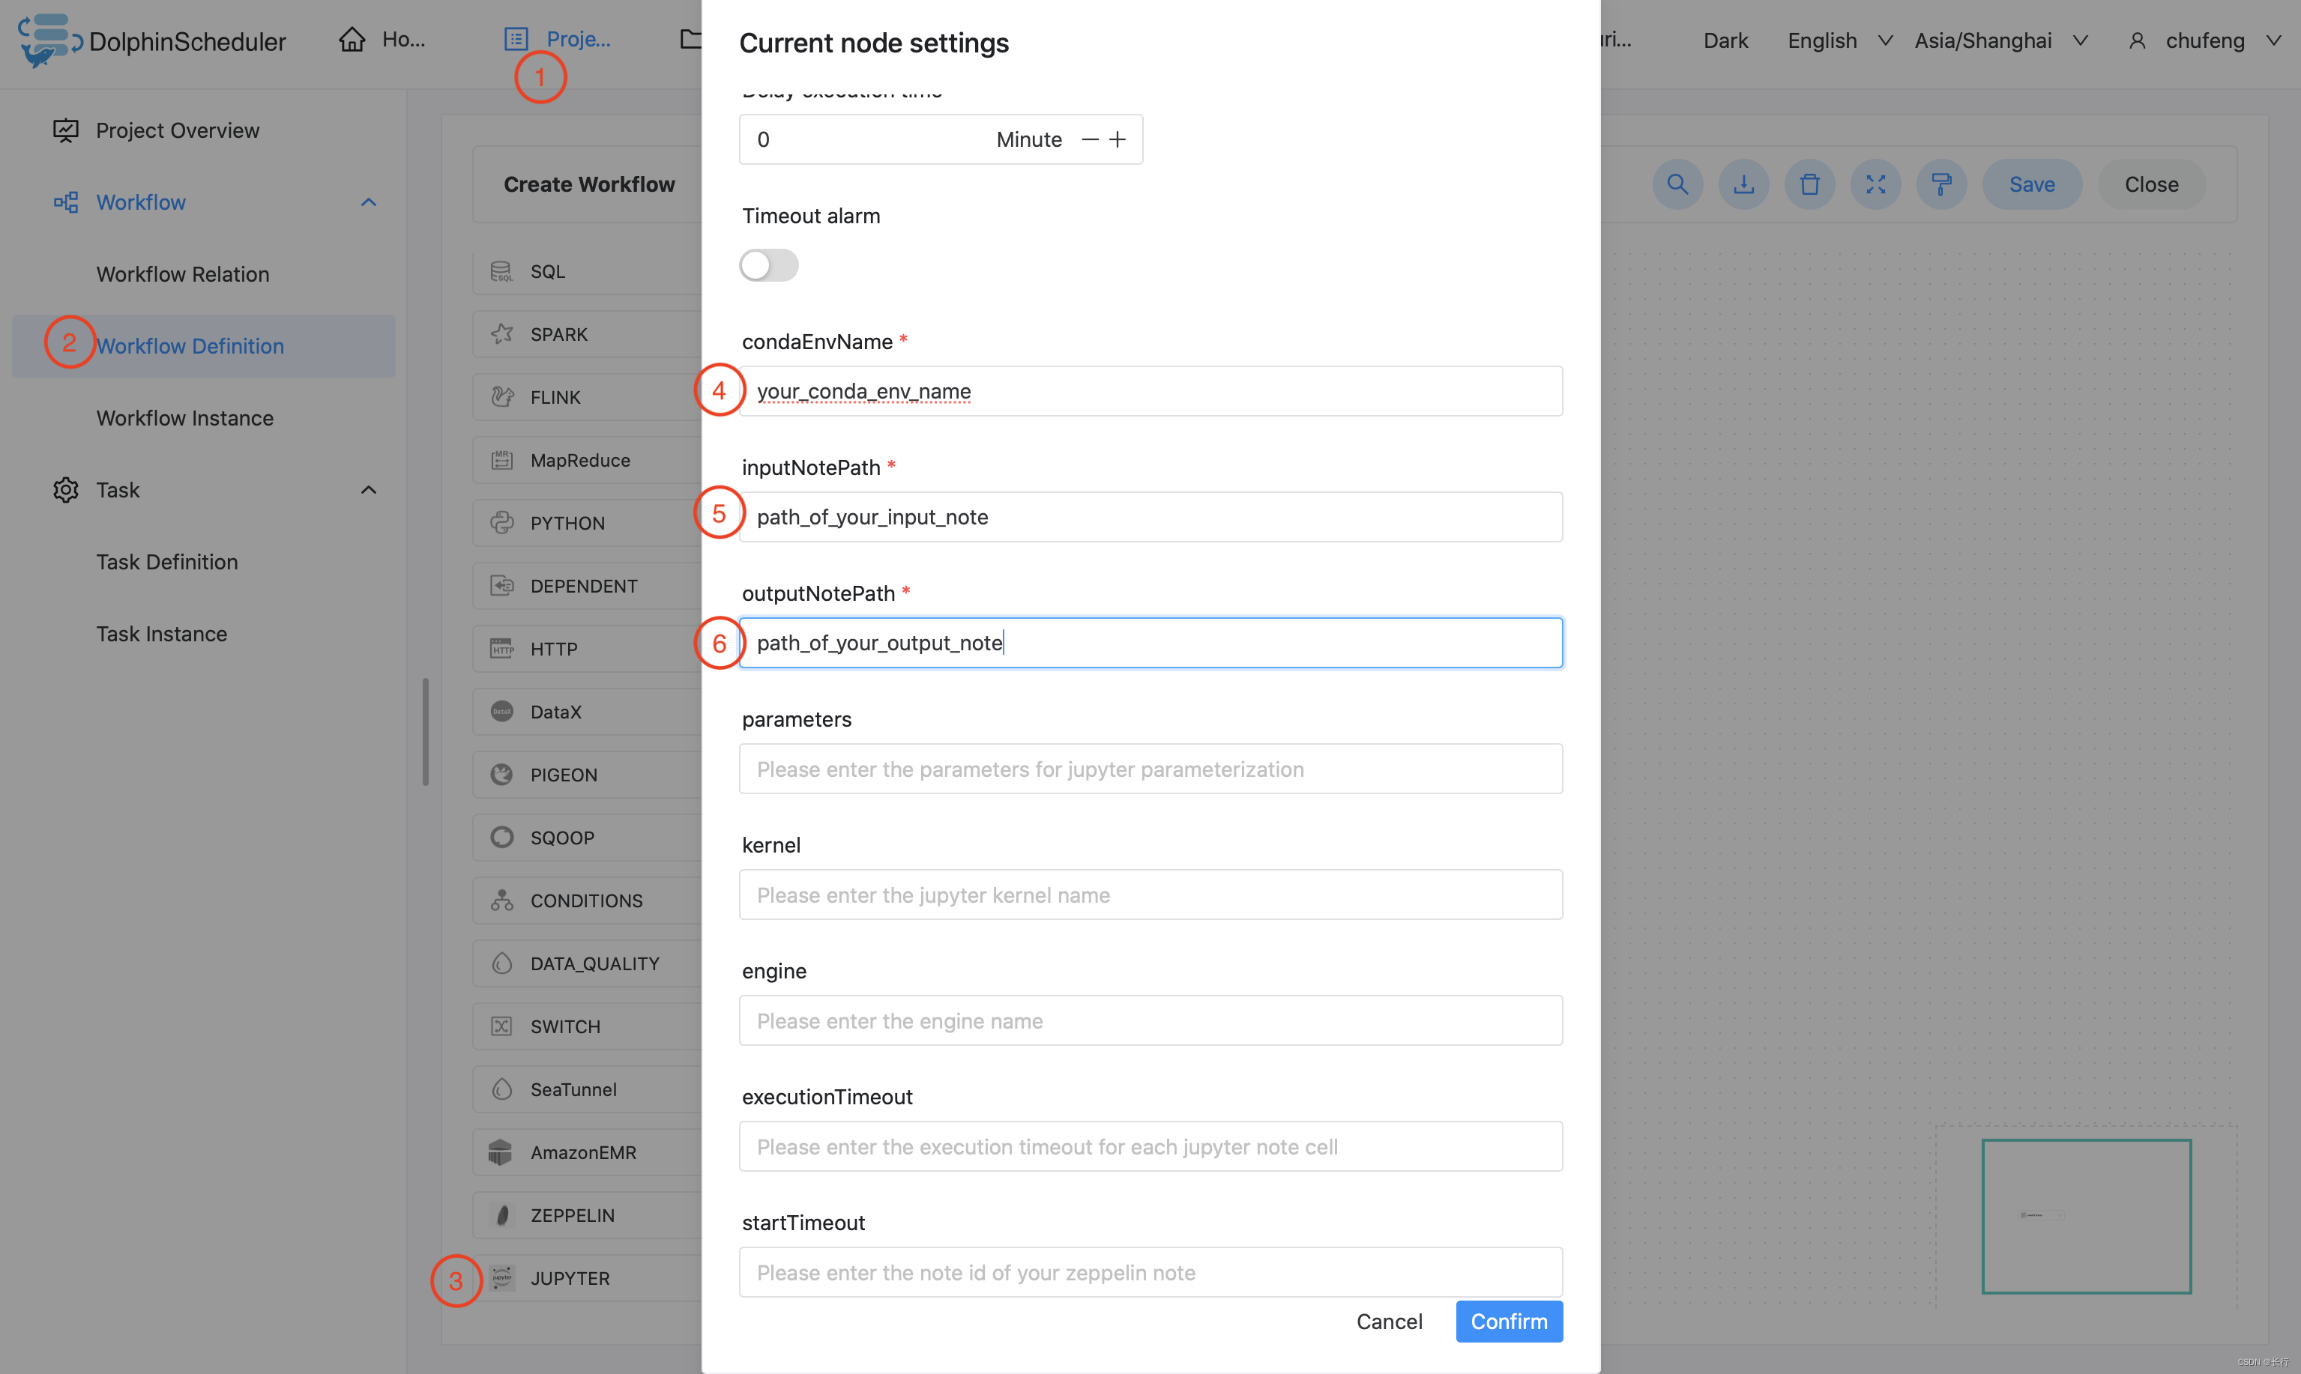Click the Confirm button
The width and height of the screenshot is (2301, 1374).
(x=1509, y=1320)
